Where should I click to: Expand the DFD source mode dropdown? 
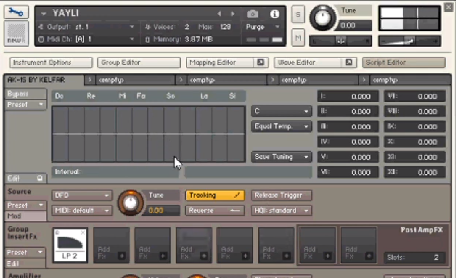click(x=82, y=195)
